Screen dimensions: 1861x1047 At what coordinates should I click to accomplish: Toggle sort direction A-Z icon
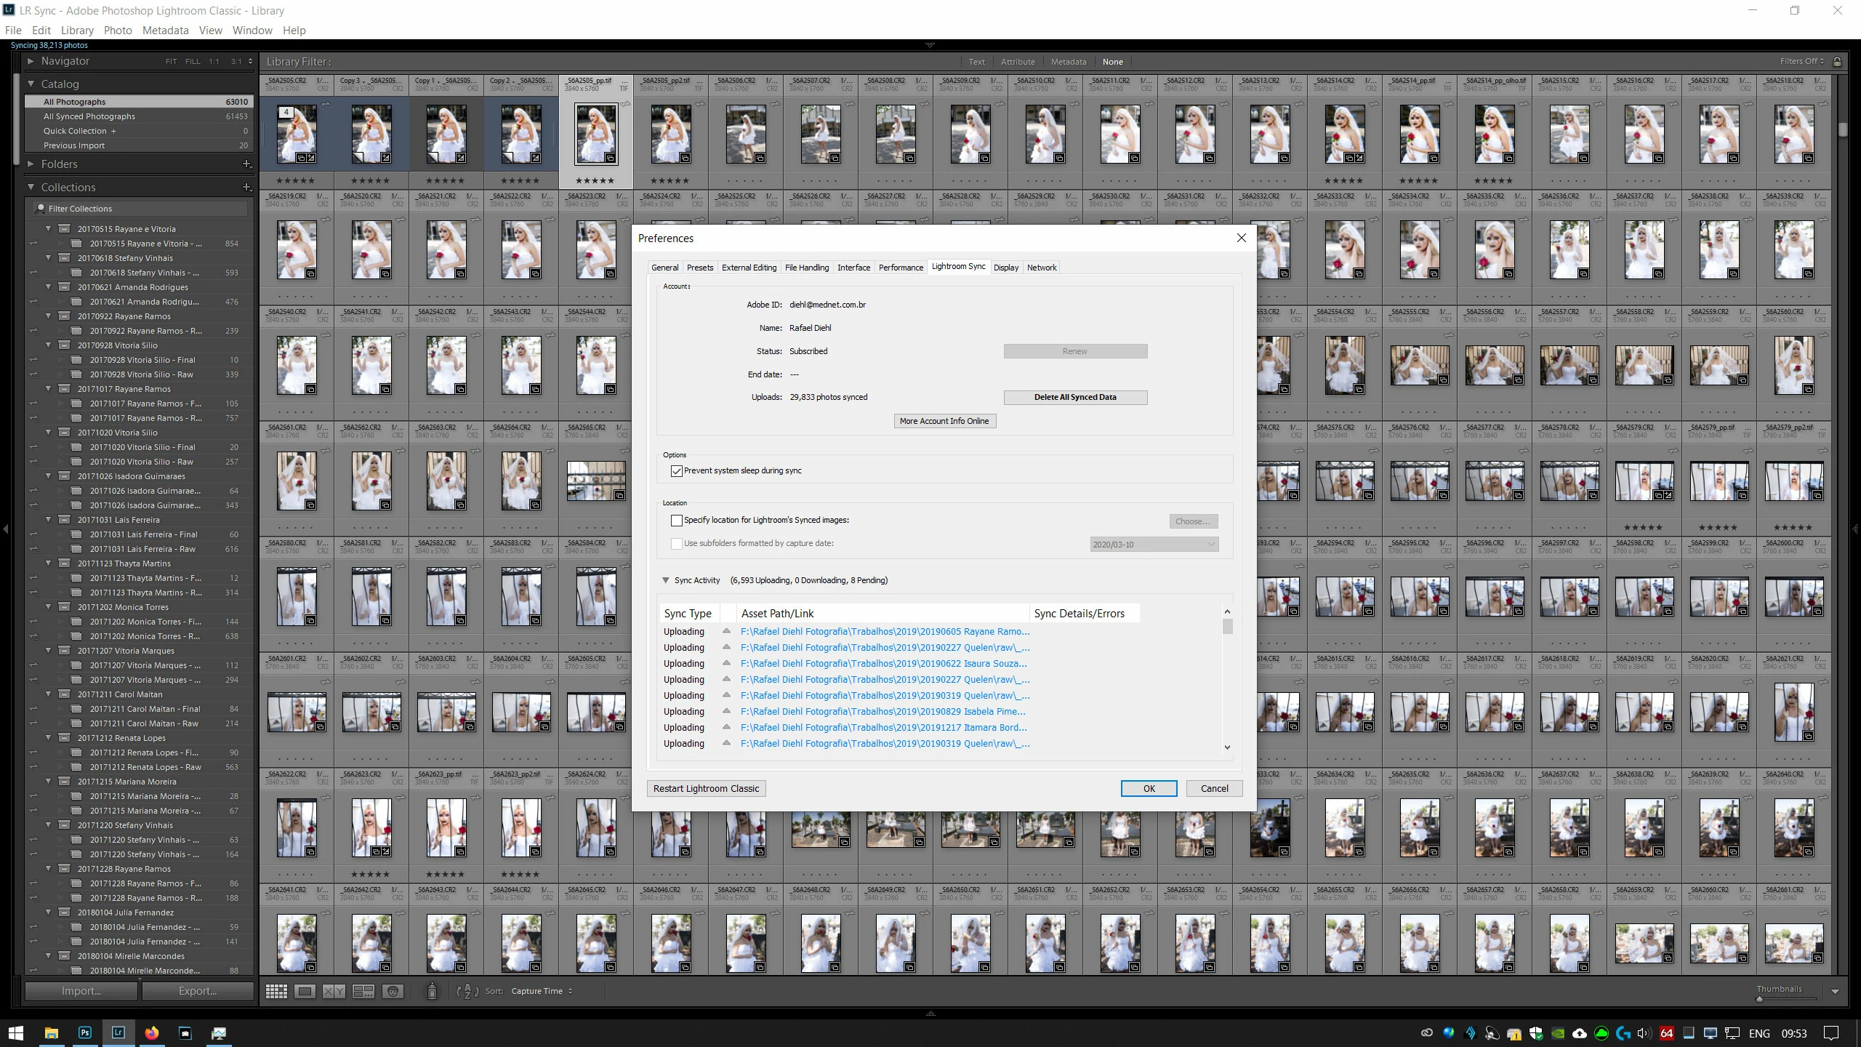[x=467, y=992]
